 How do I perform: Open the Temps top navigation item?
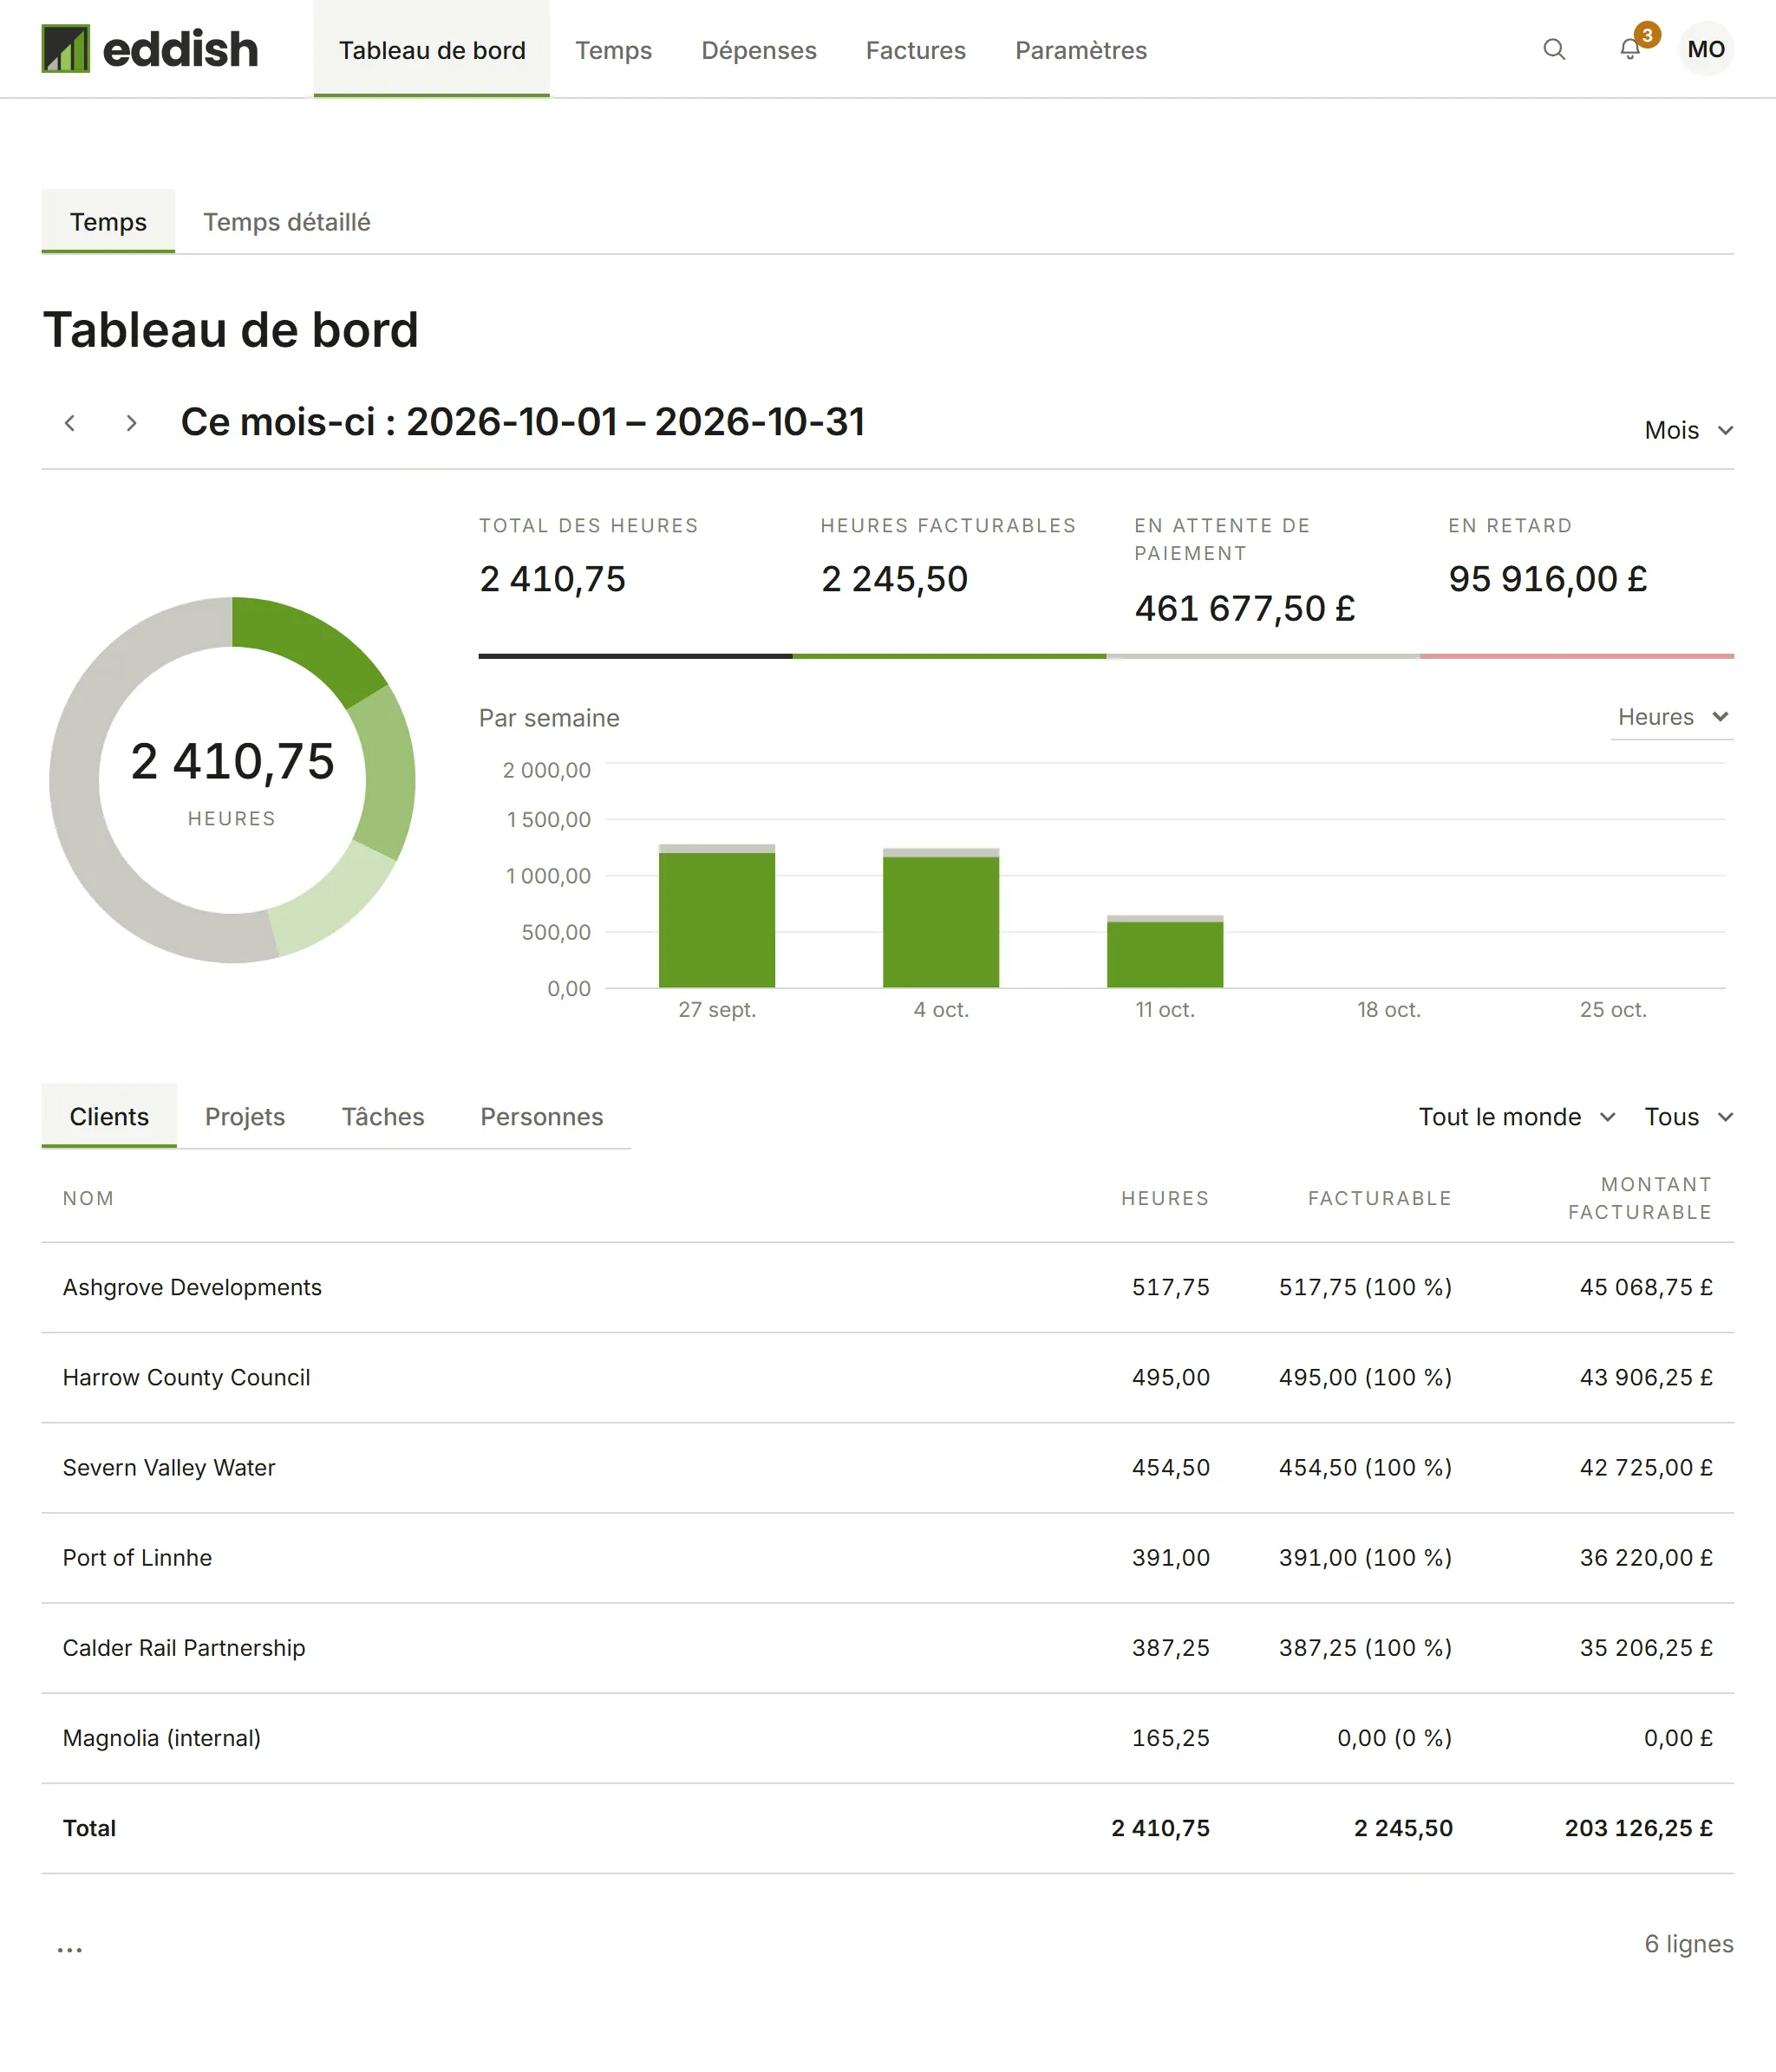(x=613, y=50)
